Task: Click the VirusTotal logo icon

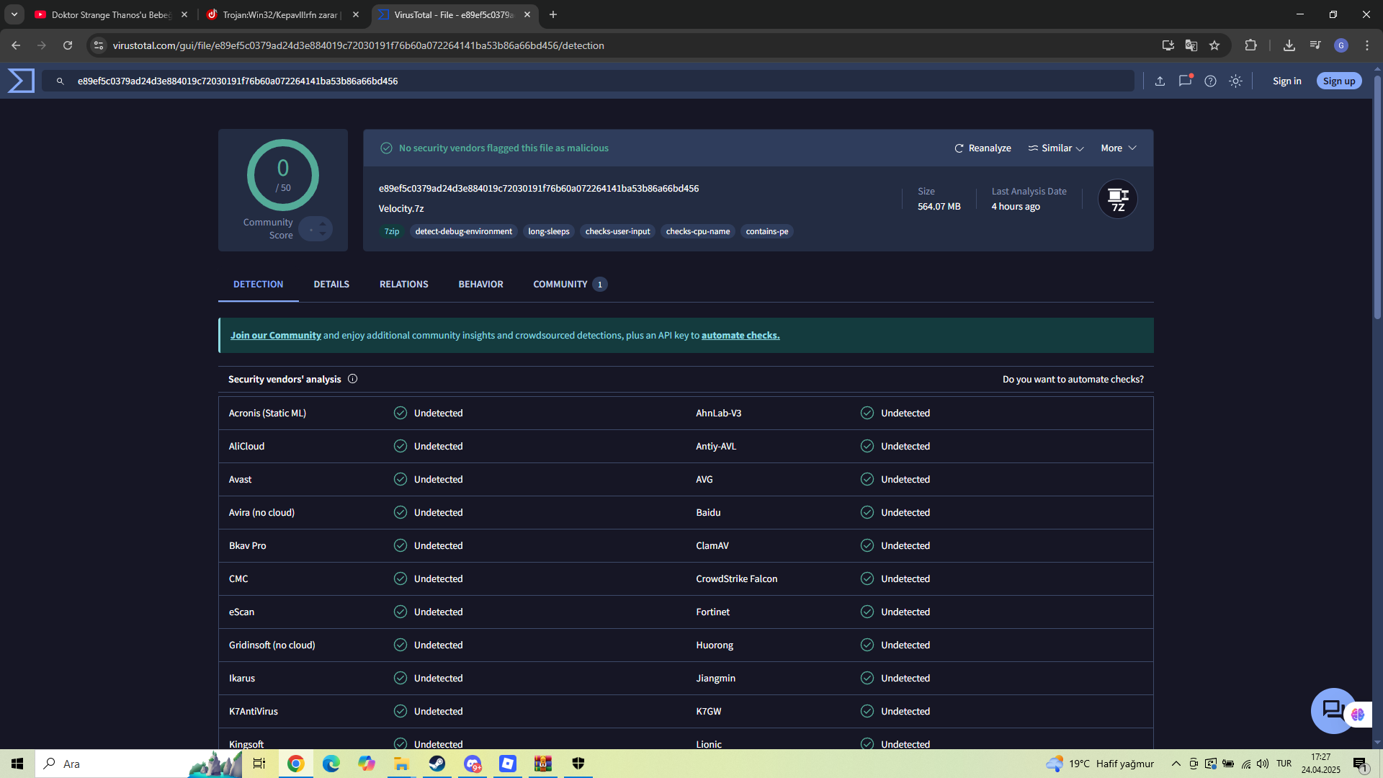Action: [x=21, y=81]
